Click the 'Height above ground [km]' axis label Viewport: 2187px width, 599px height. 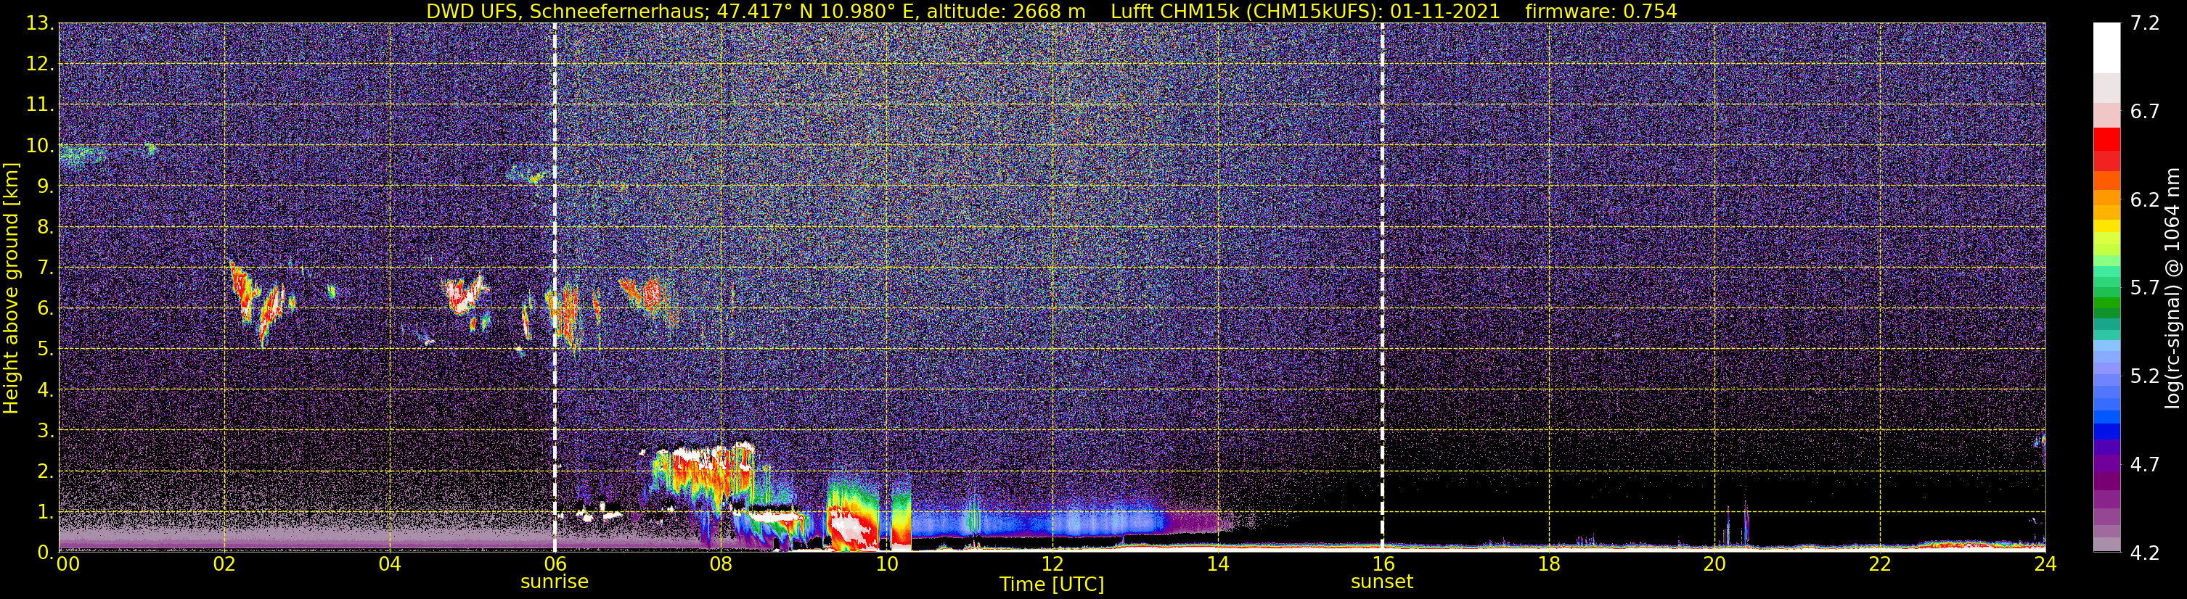(x=11, y=288)
